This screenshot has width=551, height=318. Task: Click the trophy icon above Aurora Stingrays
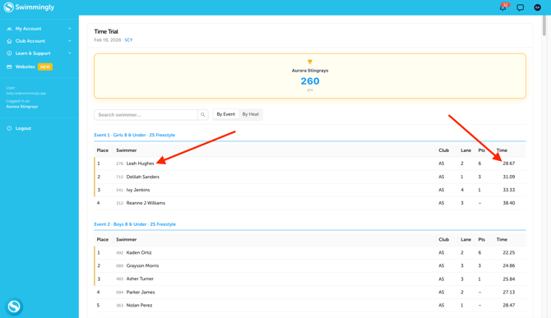310,62
